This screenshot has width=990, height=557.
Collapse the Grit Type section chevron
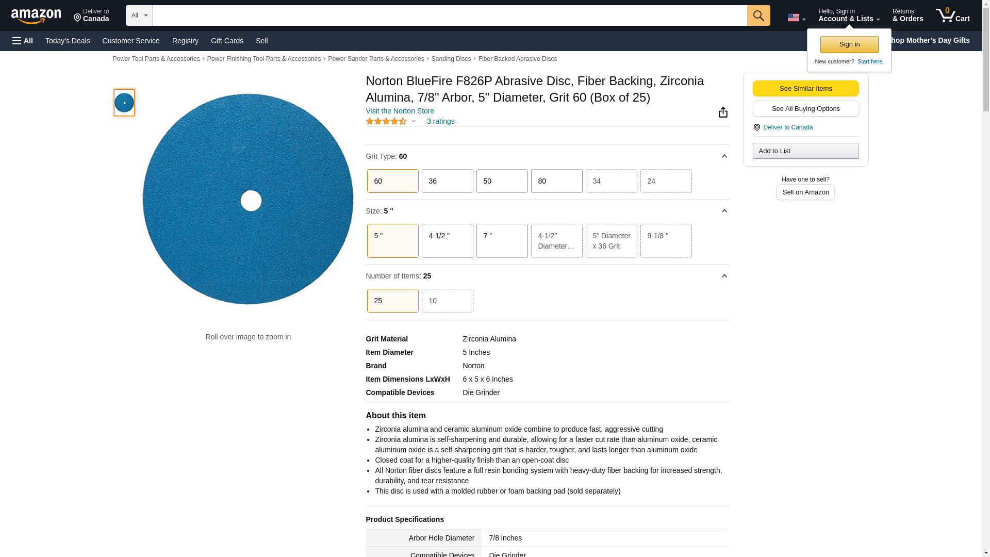pos(724,156)
